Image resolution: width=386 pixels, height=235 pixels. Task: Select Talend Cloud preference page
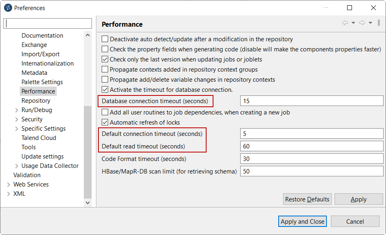[x=39, y=138]
